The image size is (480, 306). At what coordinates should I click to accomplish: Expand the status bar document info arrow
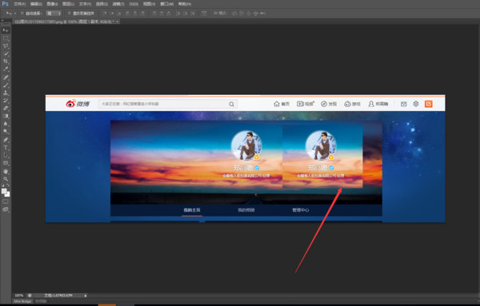[x=86, y=296]
